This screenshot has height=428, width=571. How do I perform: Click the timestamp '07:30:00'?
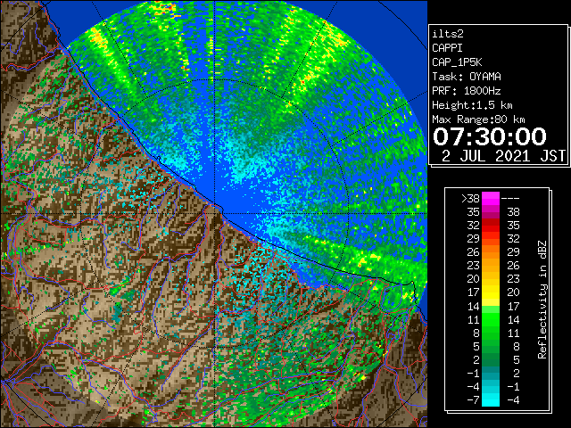(x=490, y=136)
